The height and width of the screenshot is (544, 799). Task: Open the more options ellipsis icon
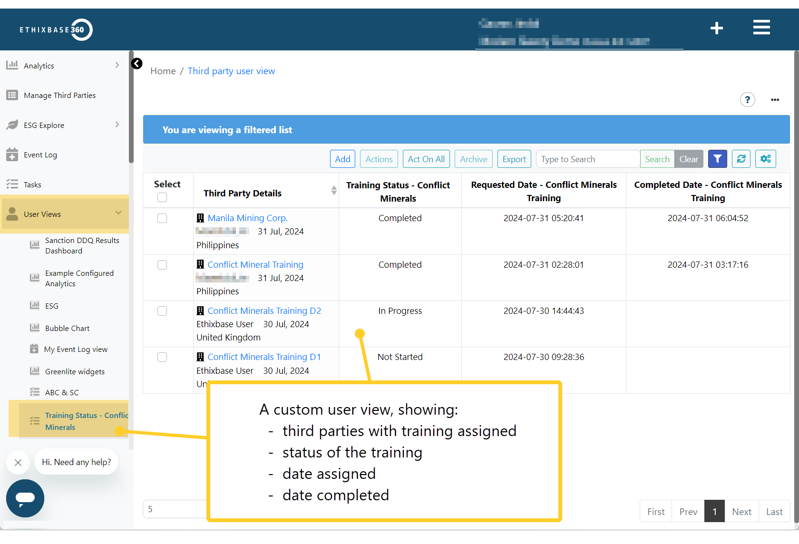point(775,100)
